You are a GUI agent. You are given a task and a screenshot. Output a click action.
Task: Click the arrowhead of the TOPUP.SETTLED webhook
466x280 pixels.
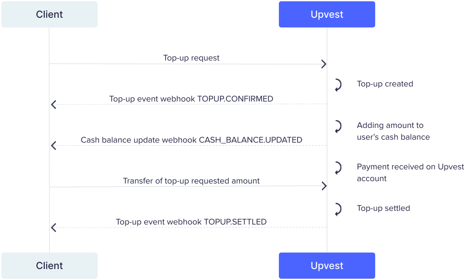coord(53,227)
